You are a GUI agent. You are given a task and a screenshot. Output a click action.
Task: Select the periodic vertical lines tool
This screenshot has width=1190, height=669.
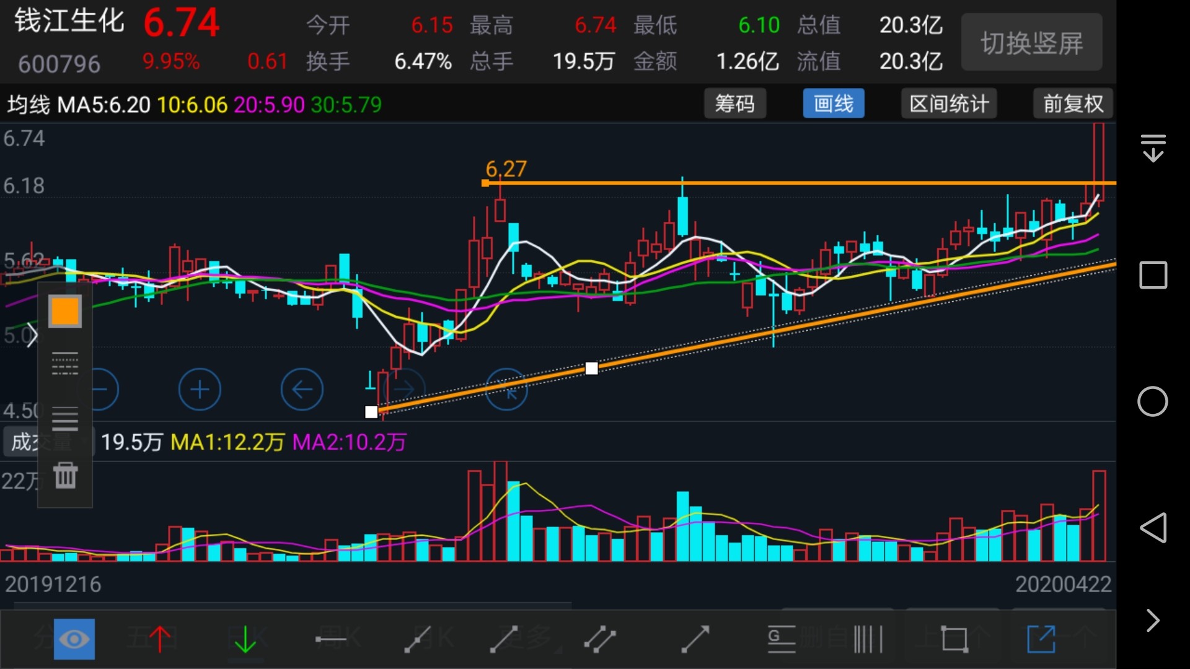pyautogui.click(x=868, y=639)
